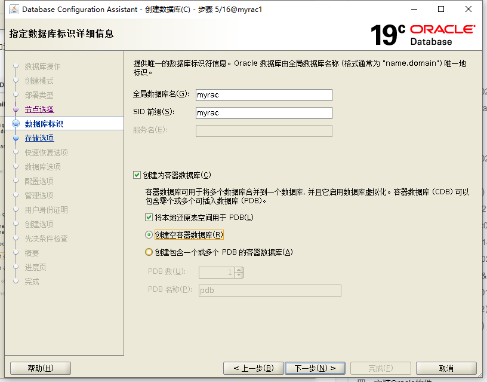
Task: Maximize the Database Configuration Assistant window
Action: point(441,10)
